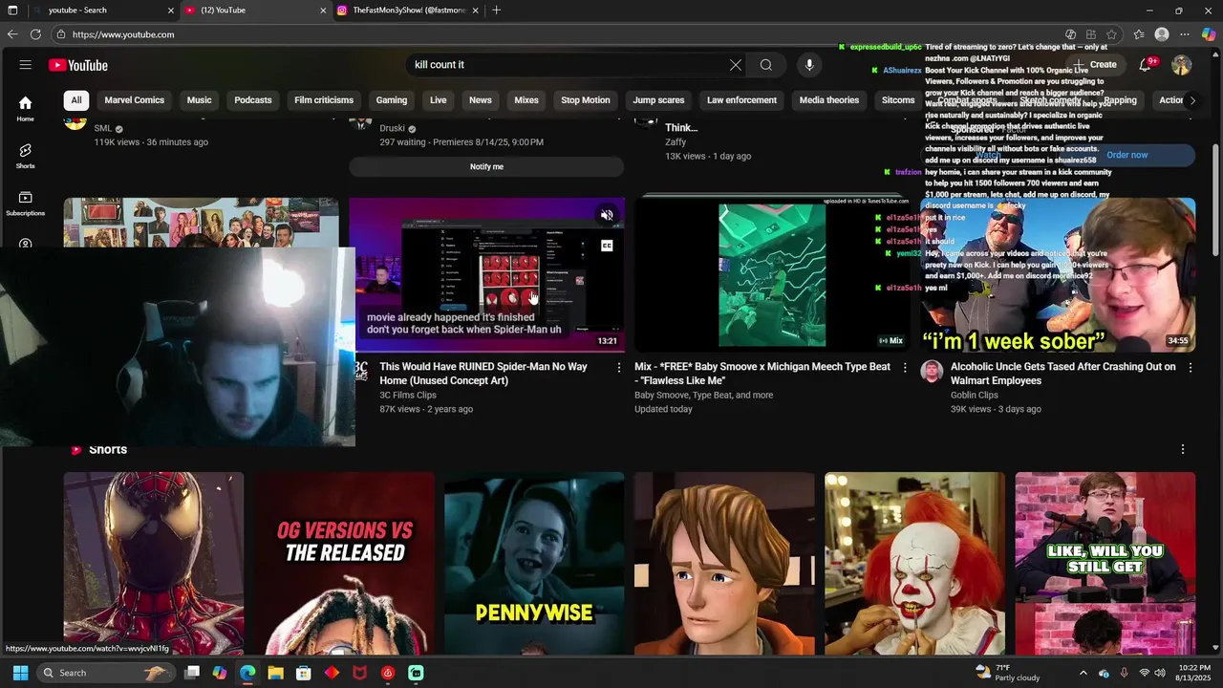This screenshot has height=688, width=1223.
Task: Open the Edge profile icon
Action: pos(1162,34)
